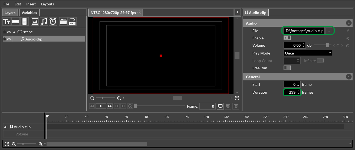
Task: Add an image layer with the picture icon
Action: tap(35, 22)
